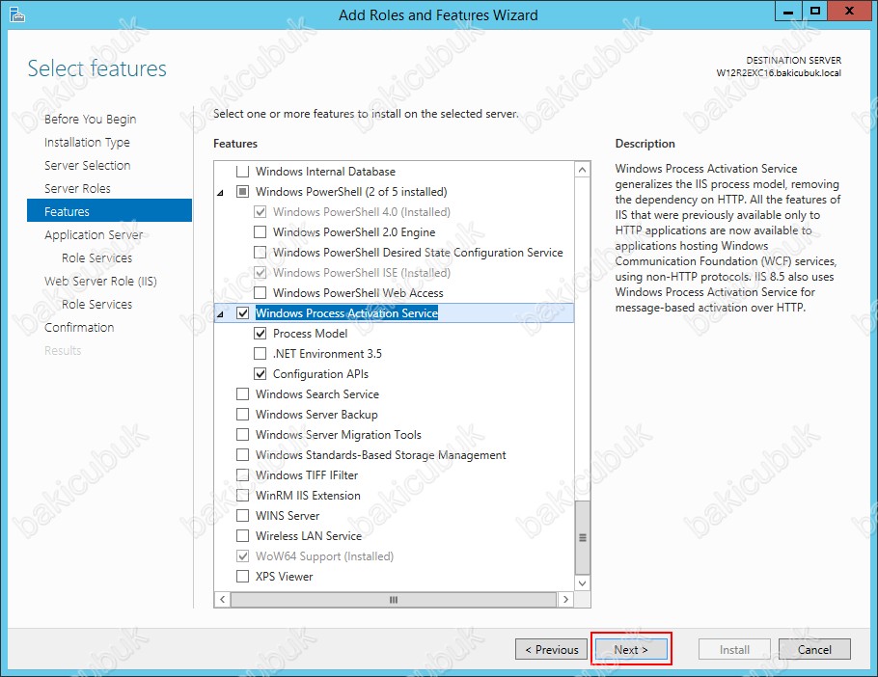Select the WoW64 Support (Installed) label
Viewport: 878px width, 677px height.
pyautogui.click(x=324, y=556)
